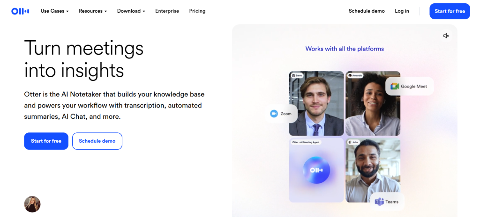Click the hero Start for free button
480x217 pixels.
coord(46,141)
